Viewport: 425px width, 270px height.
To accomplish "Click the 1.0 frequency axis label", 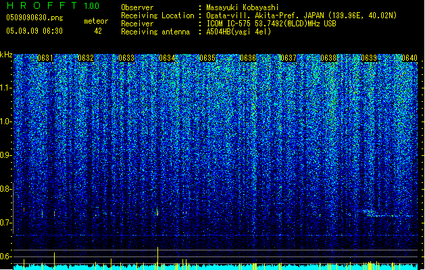I will coord(5,122).
